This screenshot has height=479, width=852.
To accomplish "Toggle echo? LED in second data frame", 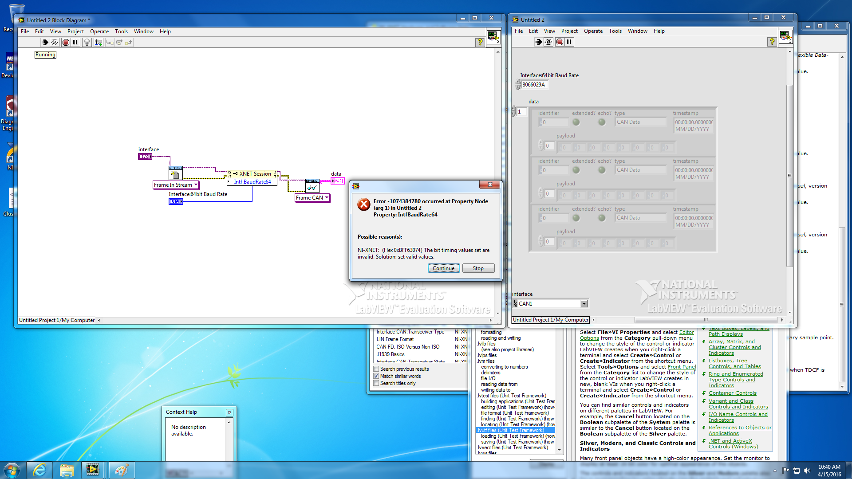I will 602,170.
